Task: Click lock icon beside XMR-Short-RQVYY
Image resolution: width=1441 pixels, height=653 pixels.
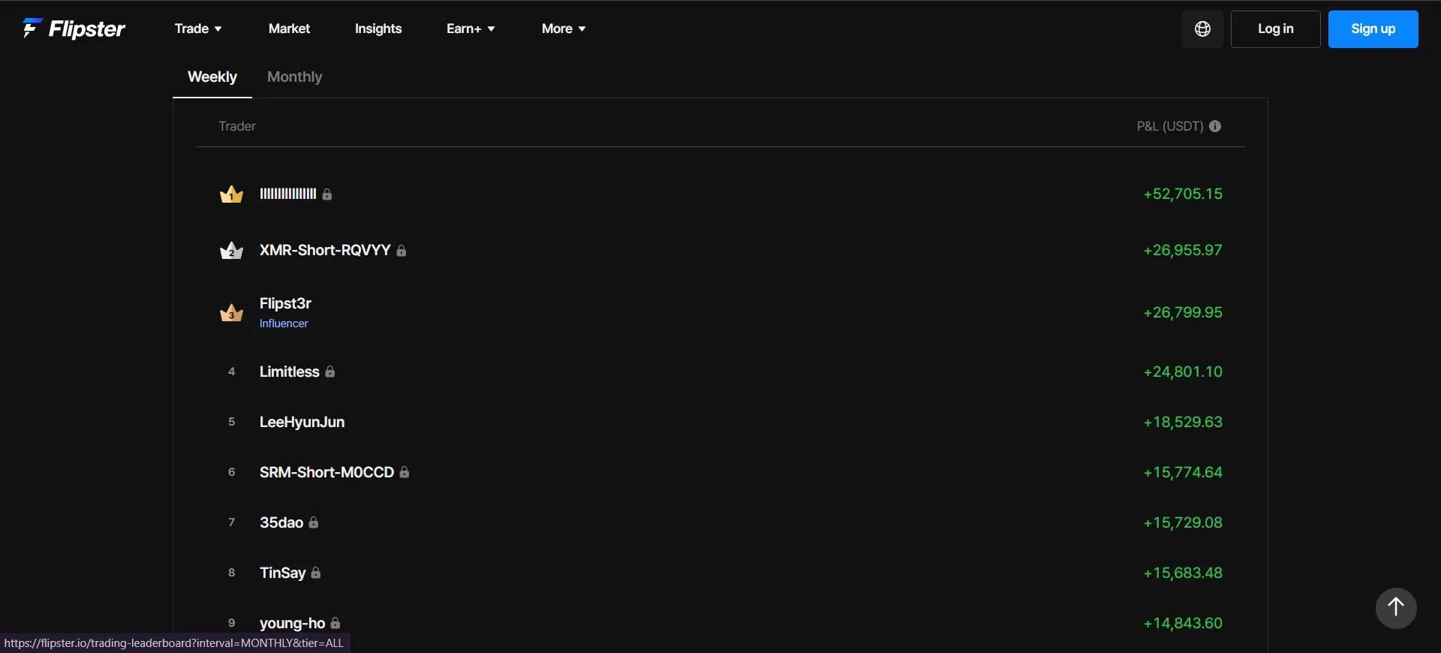Action: click(402, 251)
